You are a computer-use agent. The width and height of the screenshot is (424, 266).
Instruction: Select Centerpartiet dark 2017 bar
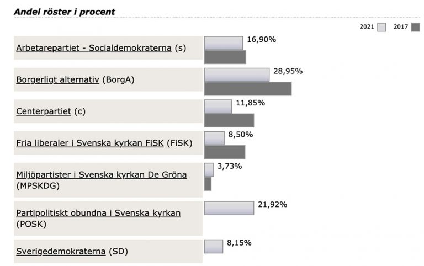pyautogui.click(x=229, y=120)
